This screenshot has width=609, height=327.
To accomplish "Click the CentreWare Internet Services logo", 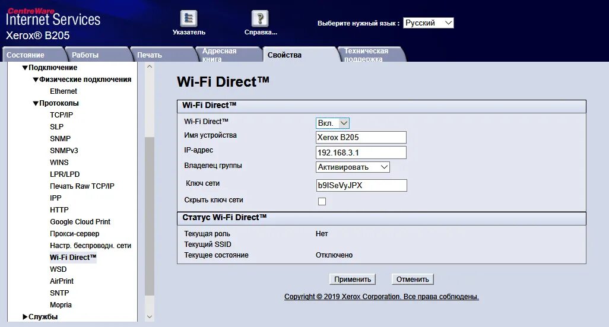I will pyautogui.click(x=53, y=17).
